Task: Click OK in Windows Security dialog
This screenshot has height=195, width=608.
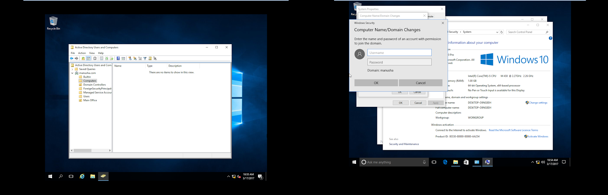Action: pos(376,83)
